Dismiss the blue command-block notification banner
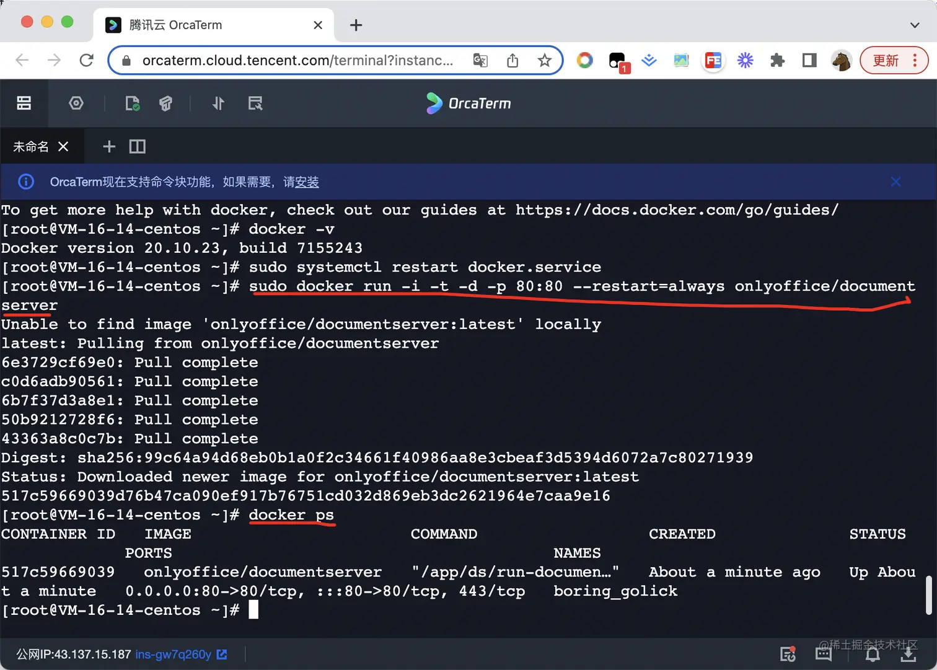The height and width of the screenshot is (670, 937). pyautogui.click(x=895, y=182)
